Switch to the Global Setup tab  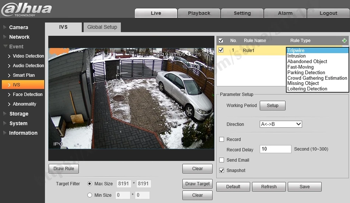(x=102, y=27)
